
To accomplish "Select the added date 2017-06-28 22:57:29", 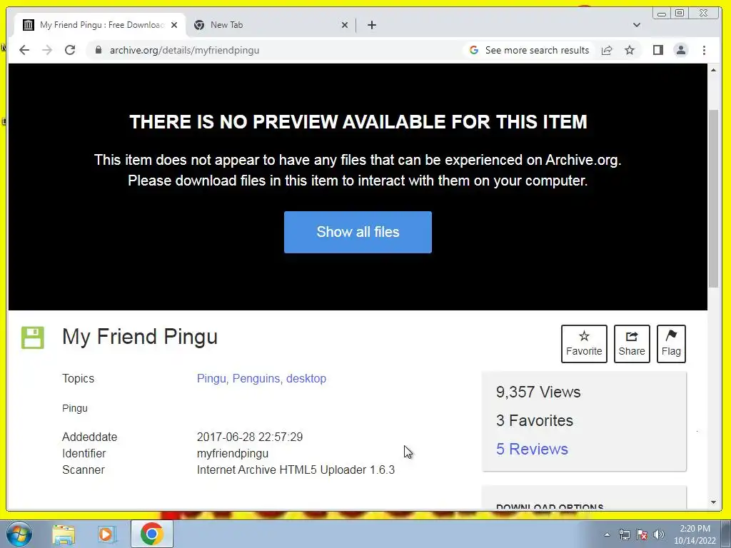I will pyautogui.click(x=250, y=437).
